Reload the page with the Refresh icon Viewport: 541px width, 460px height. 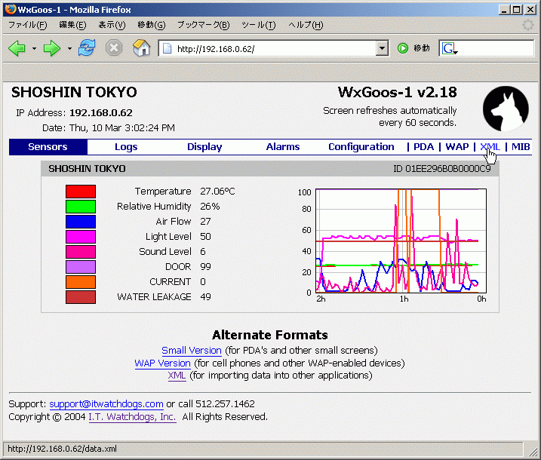pyautogui.click(x=87, y=48)
